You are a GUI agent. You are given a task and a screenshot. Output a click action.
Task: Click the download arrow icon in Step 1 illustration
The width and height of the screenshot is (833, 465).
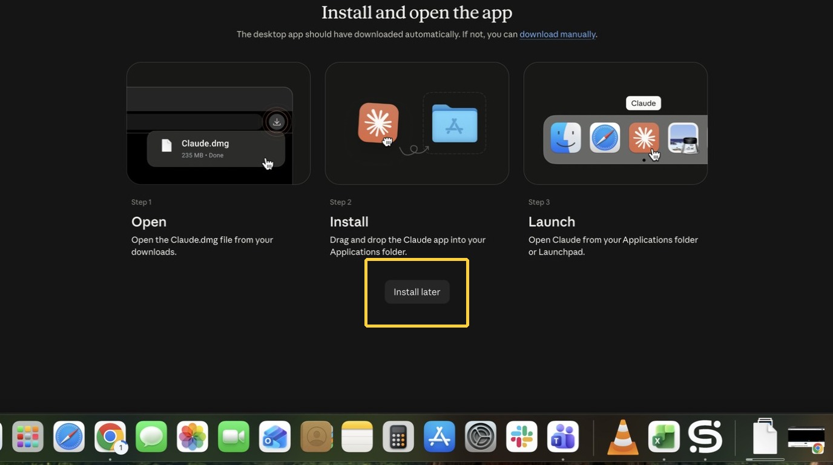pyautogui.click(x=277, y=122)
